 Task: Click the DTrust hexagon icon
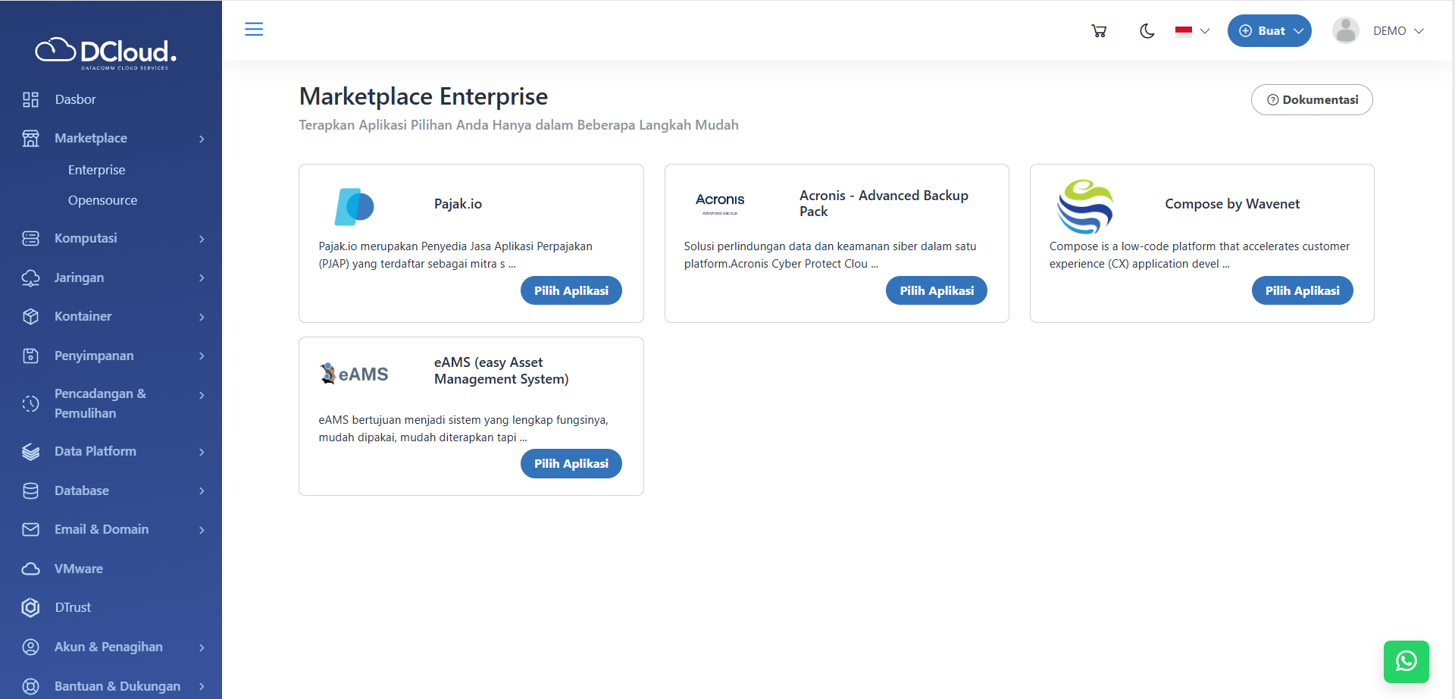pyautogui.click(x=30, y=607)
